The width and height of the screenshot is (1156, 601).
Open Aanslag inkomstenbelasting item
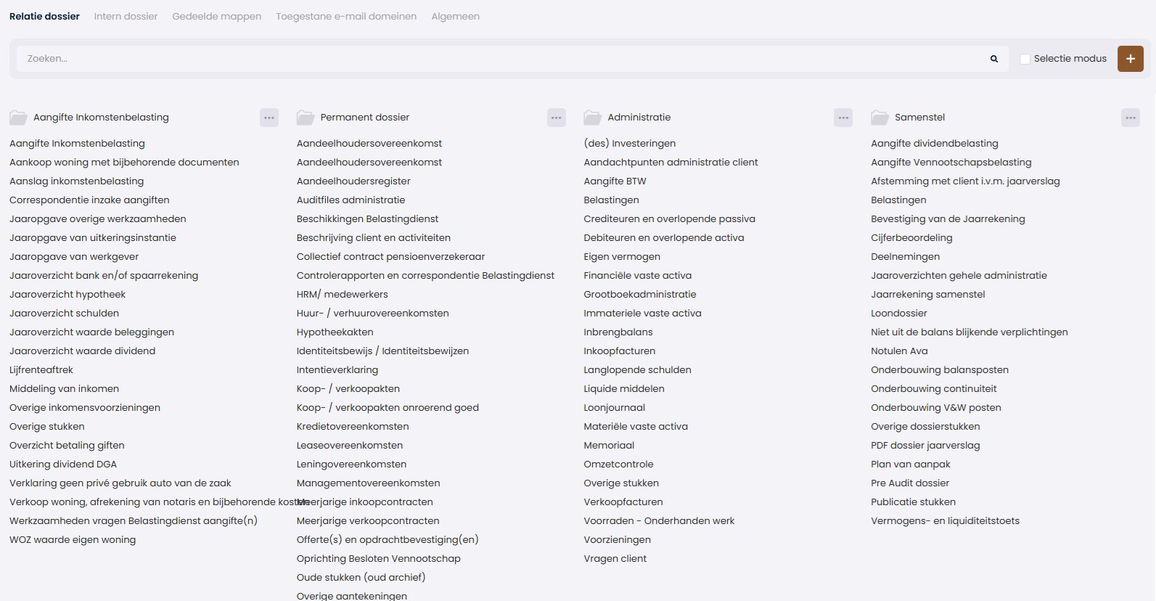click(x=76, y=181)
